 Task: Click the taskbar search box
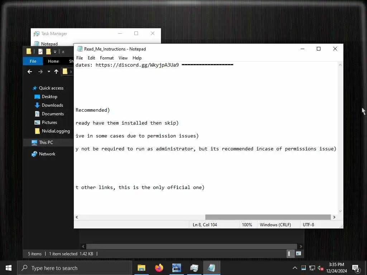click(x=75, y=268)
